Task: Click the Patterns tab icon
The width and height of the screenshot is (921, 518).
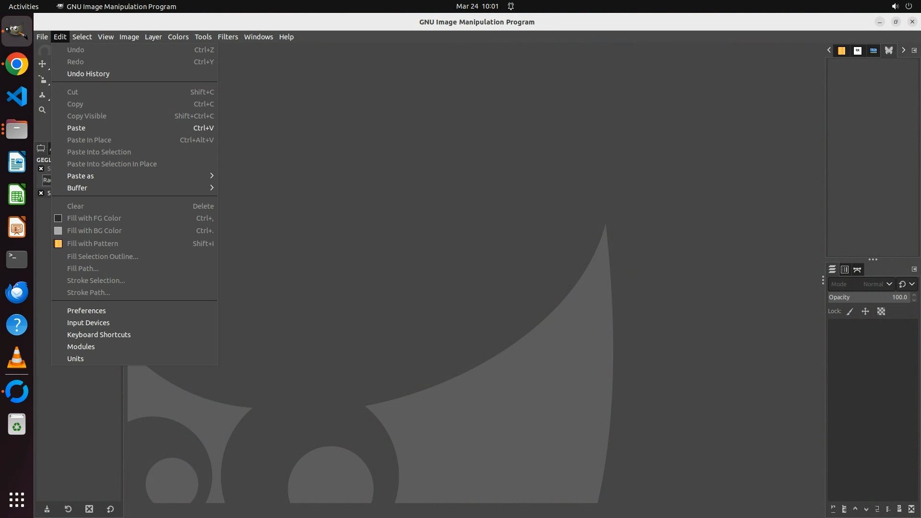Action: pos(841,50)
